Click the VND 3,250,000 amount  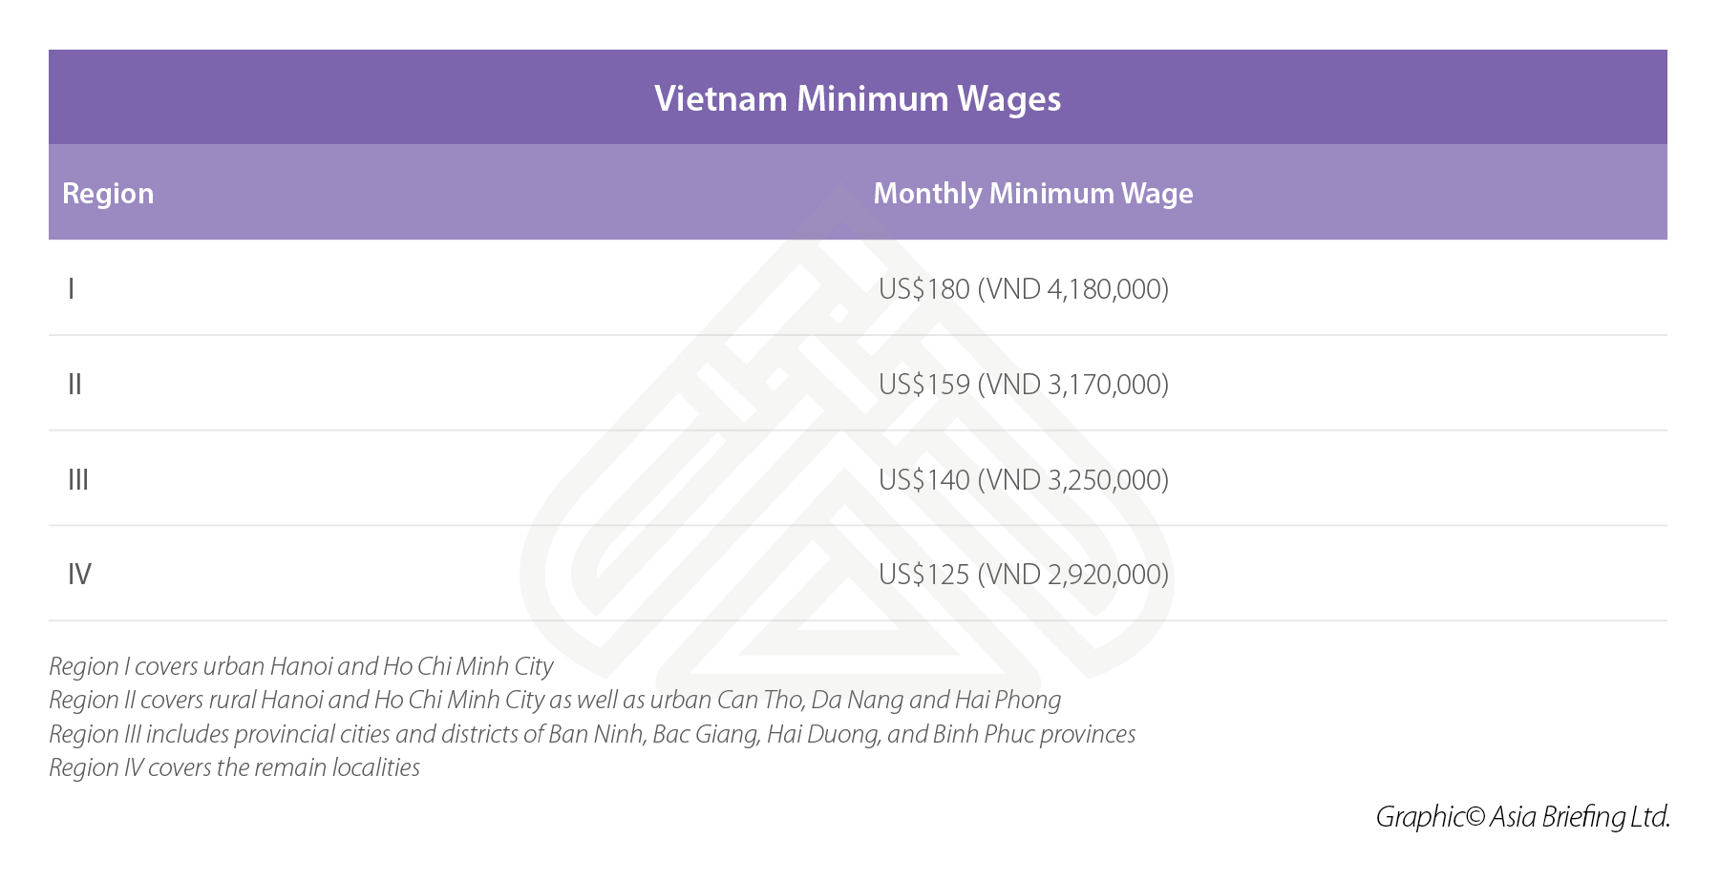1073,479
